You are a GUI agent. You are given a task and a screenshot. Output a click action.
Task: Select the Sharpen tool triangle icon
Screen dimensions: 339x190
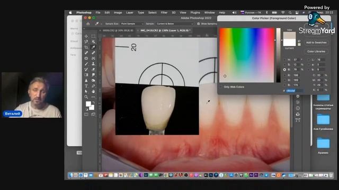point(86,80)
